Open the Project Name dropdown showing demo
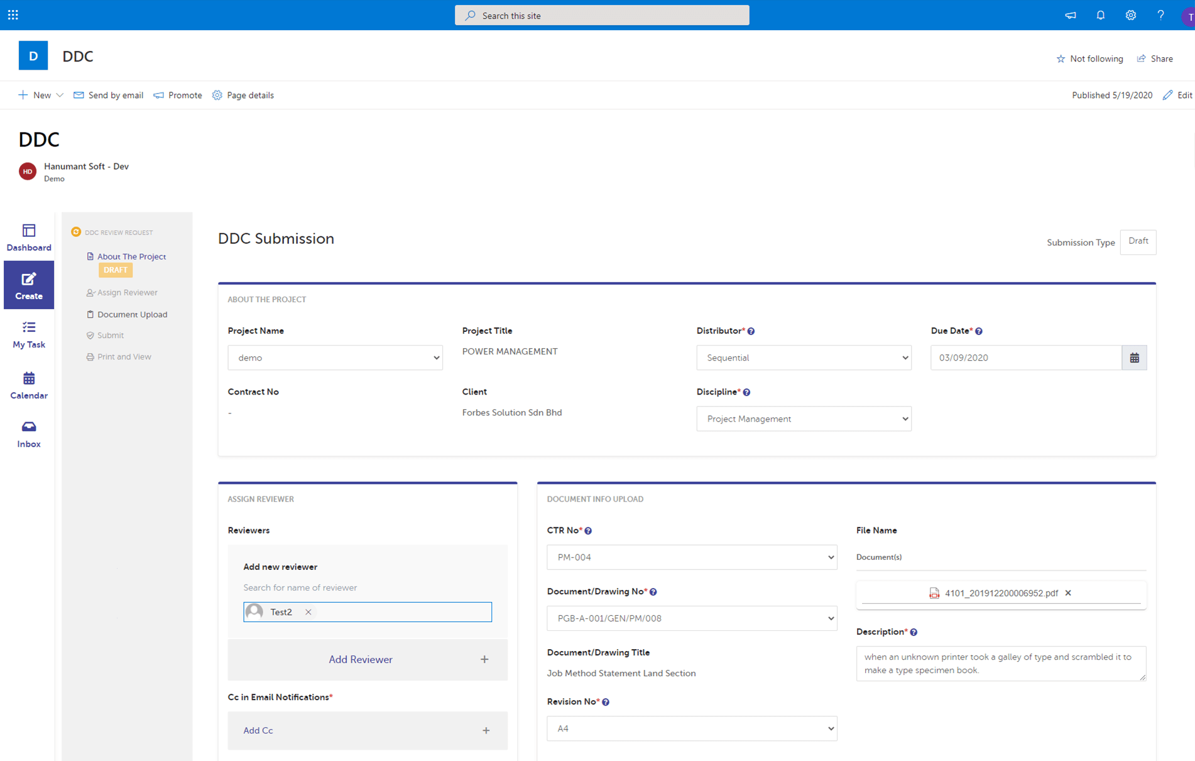1195x761 pixels. click(335, 358)
